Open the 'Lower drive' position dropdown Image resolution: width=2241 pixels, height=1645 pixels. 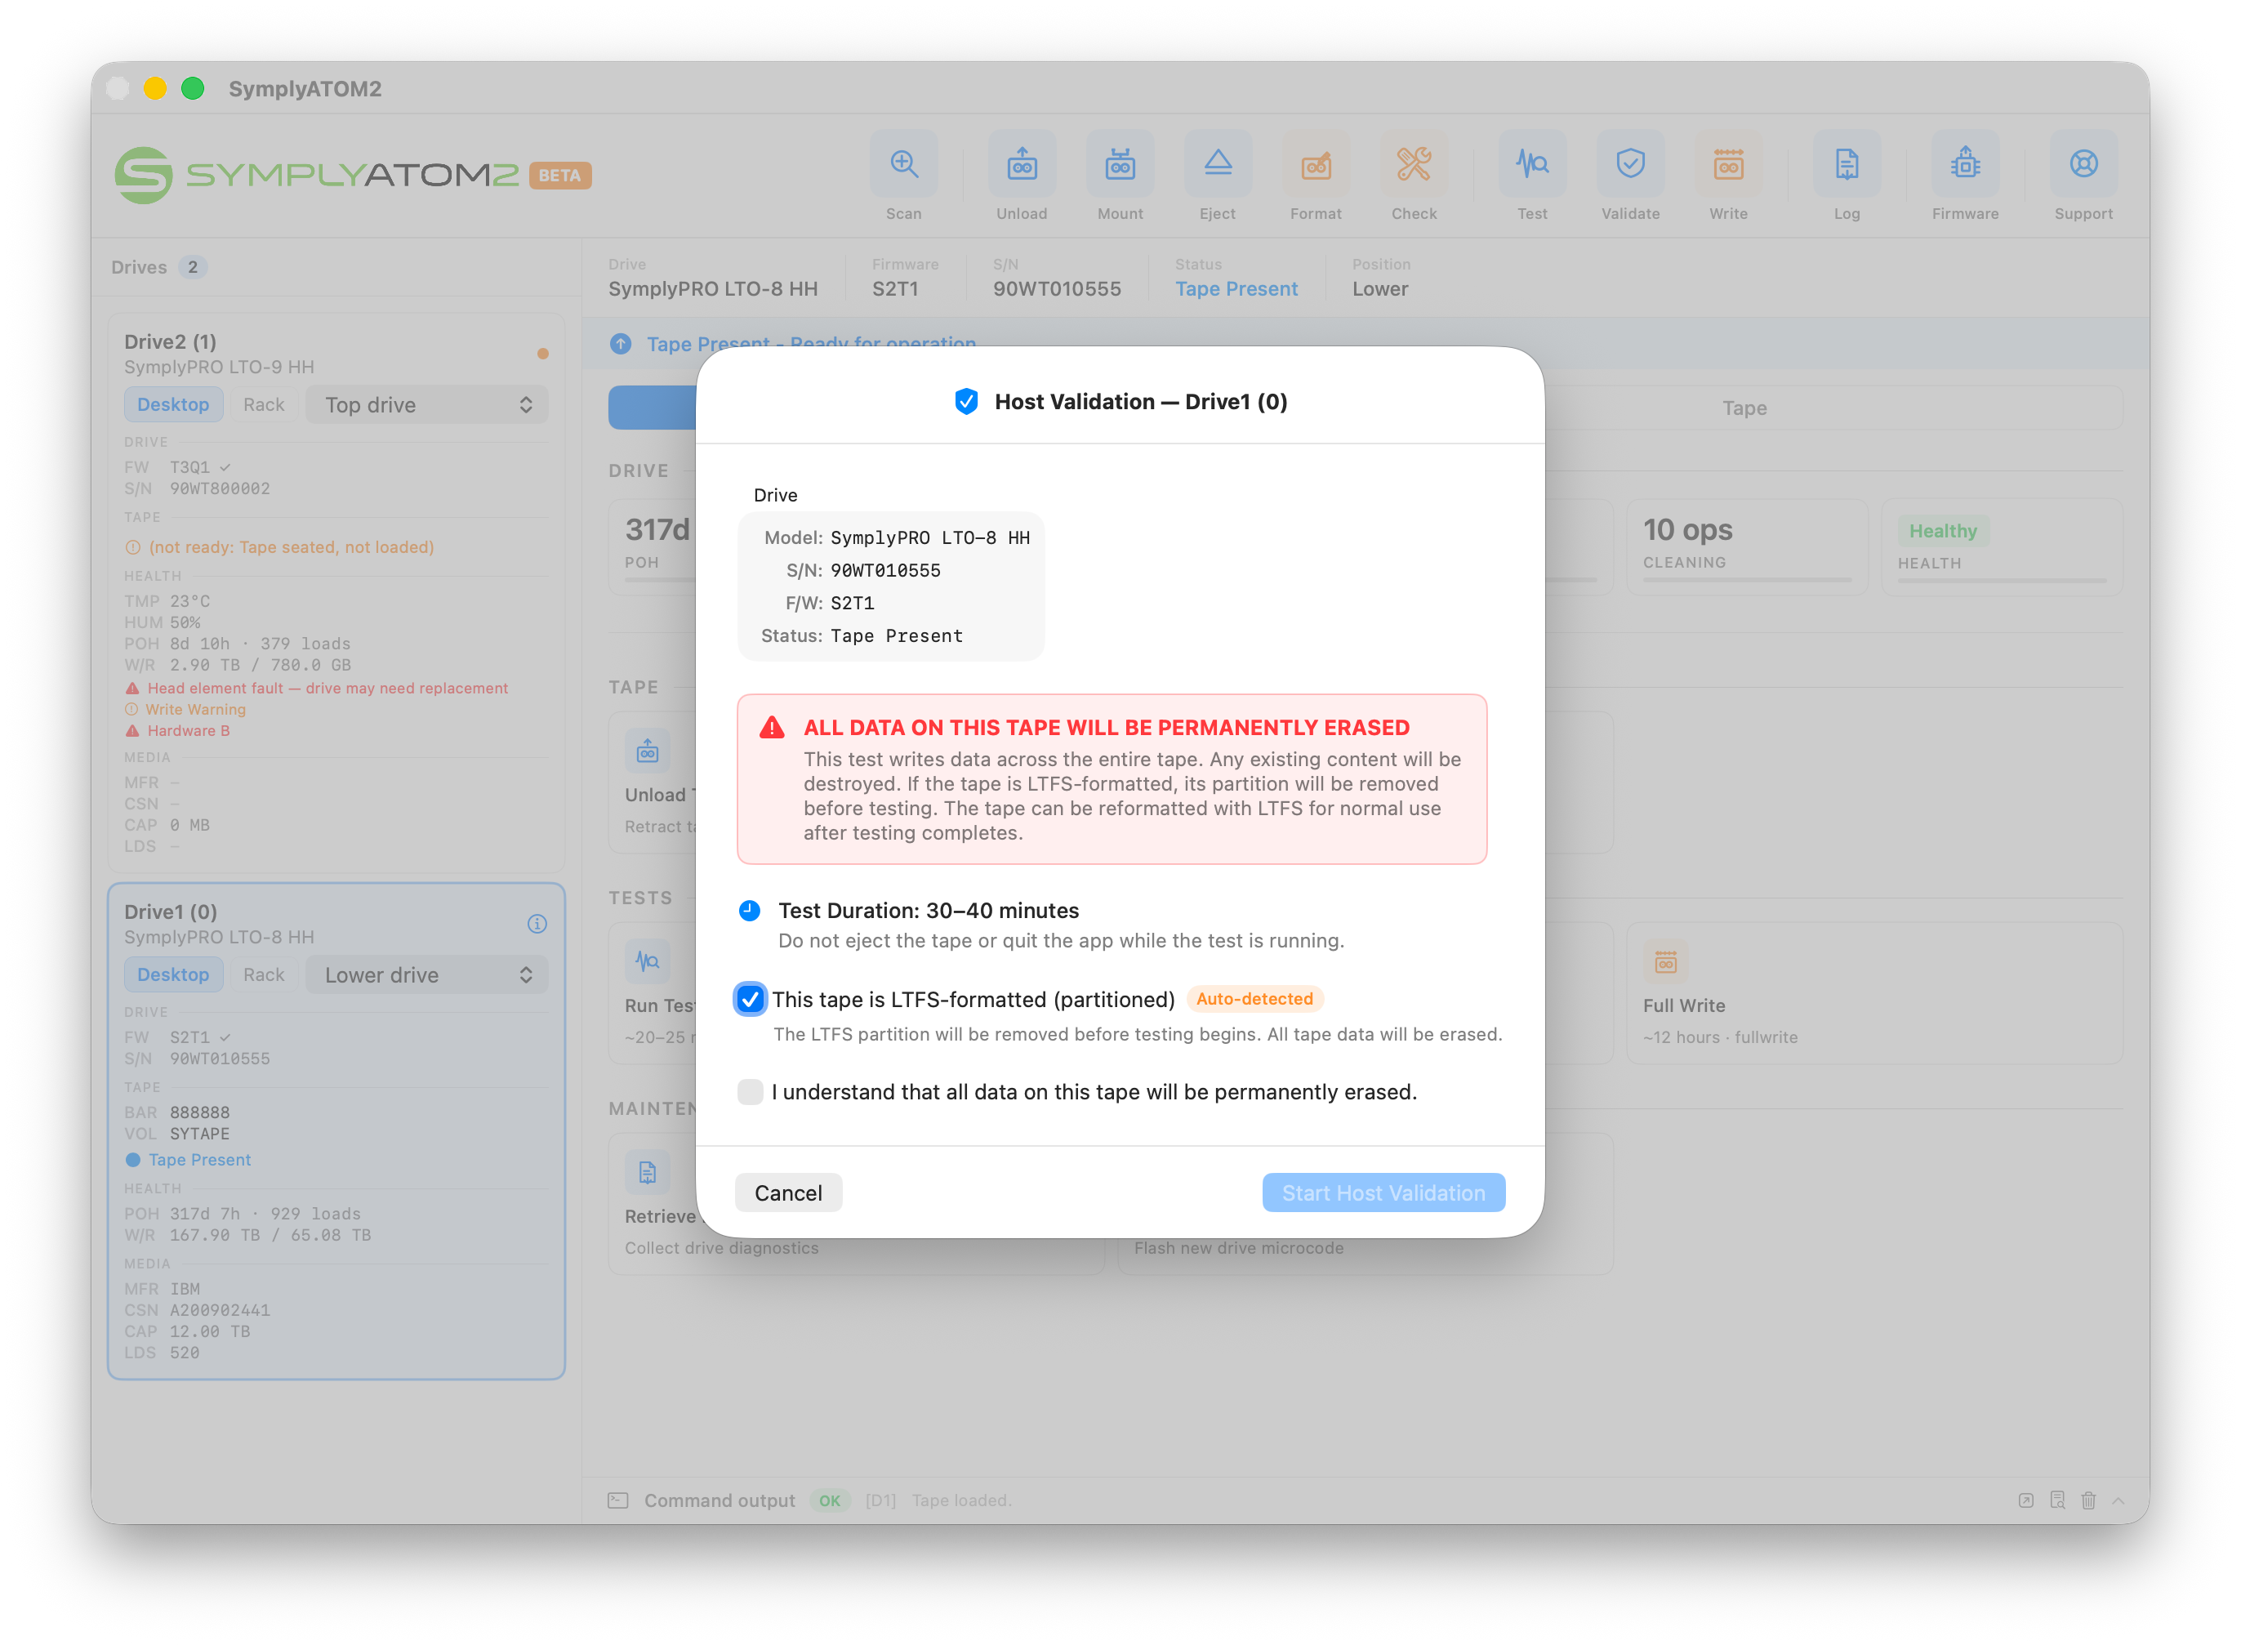(x=427, y=975)
